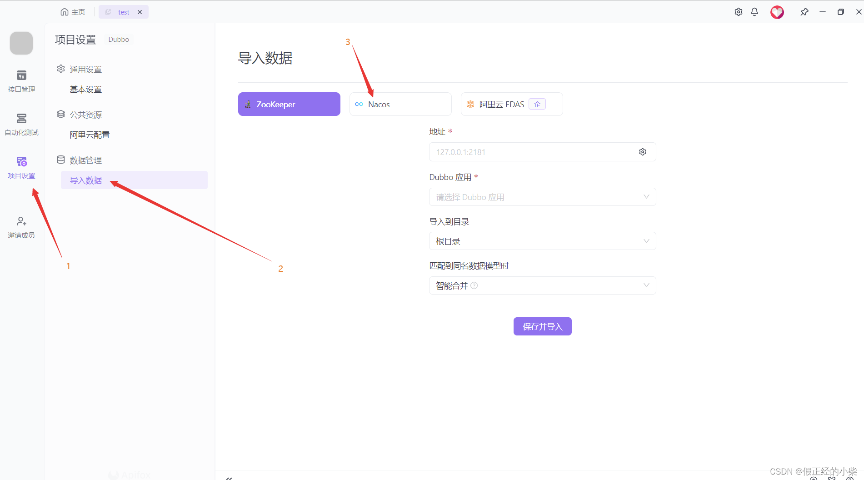Image resolution: width=864 pixels, height=480 pixels.
Task: Go to the 主页 home tab
Action: (73, 12)
